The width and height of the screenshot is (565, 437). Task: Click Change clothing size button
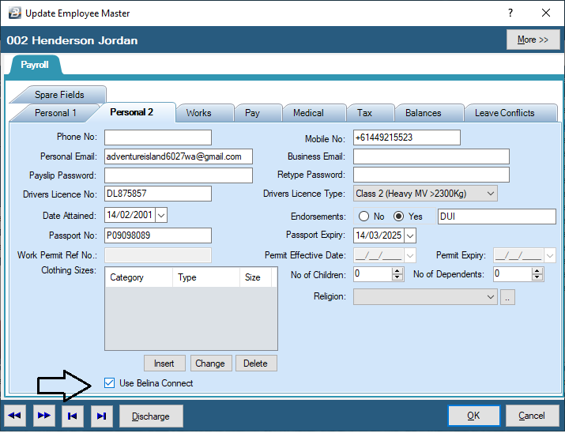point(210,364)
